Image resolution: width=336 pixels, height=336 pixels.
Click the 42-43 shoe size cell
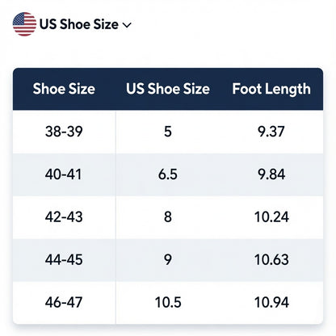[x=64, y=217]
